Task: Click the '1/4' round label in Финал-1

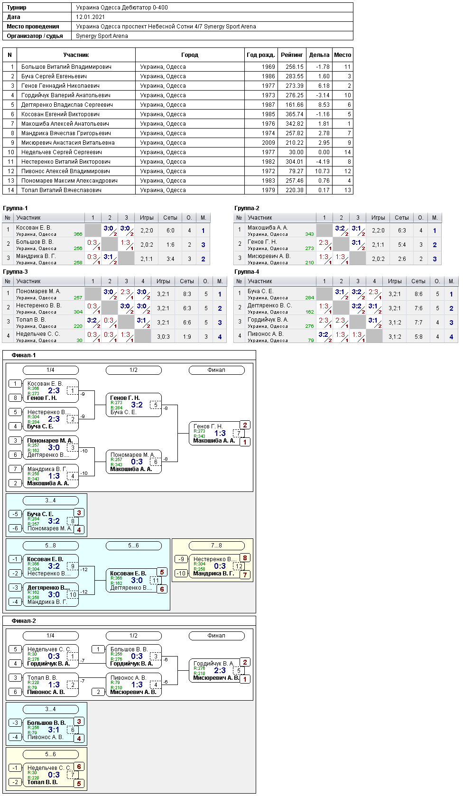Action: [50, 370]
